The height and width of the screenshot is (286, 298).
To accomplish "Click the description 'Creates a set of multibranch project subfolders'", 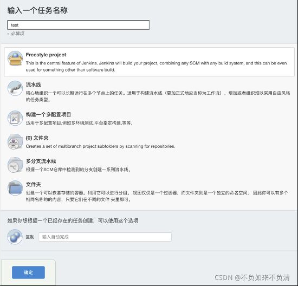I will pos(100,146).
